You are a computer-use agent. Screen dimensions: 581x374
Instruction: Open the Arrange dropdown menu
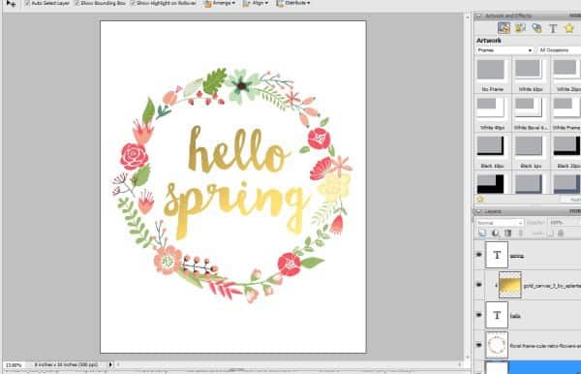tap(220, 3)
